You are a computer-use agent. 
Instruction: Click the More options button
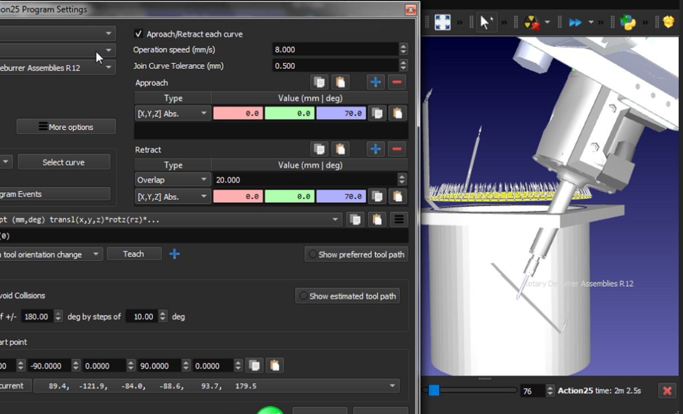click(x=66, y=127)
